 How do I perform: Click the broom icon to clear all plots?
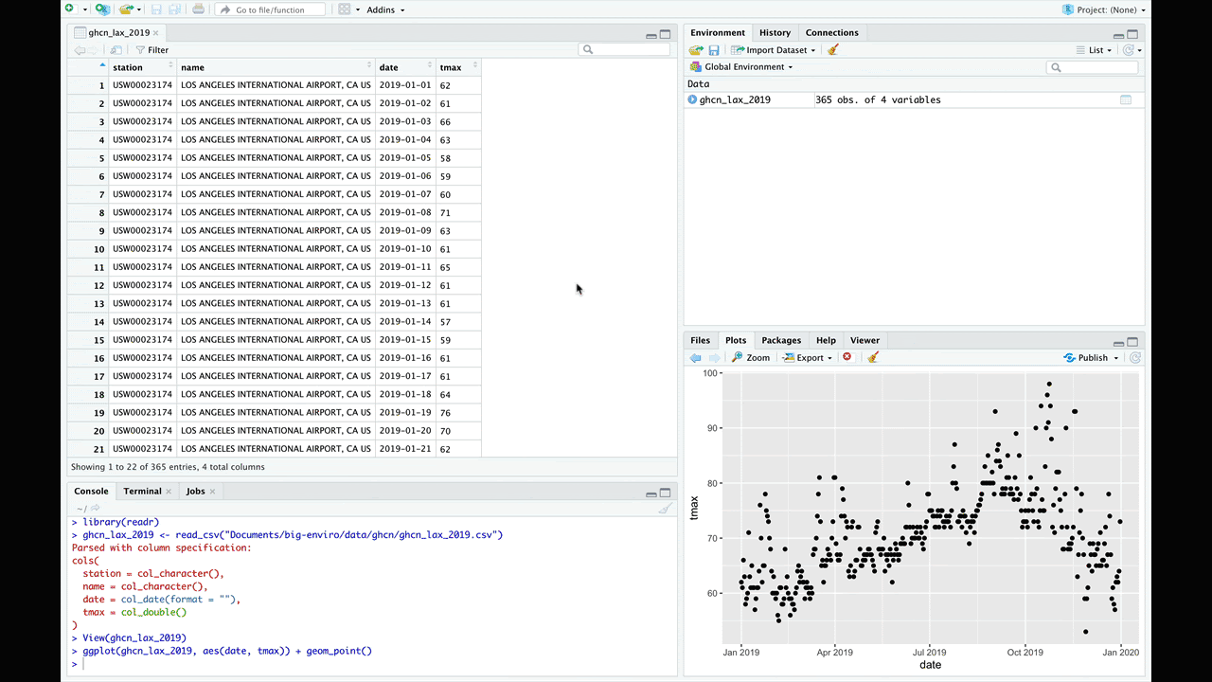point(873,357)
